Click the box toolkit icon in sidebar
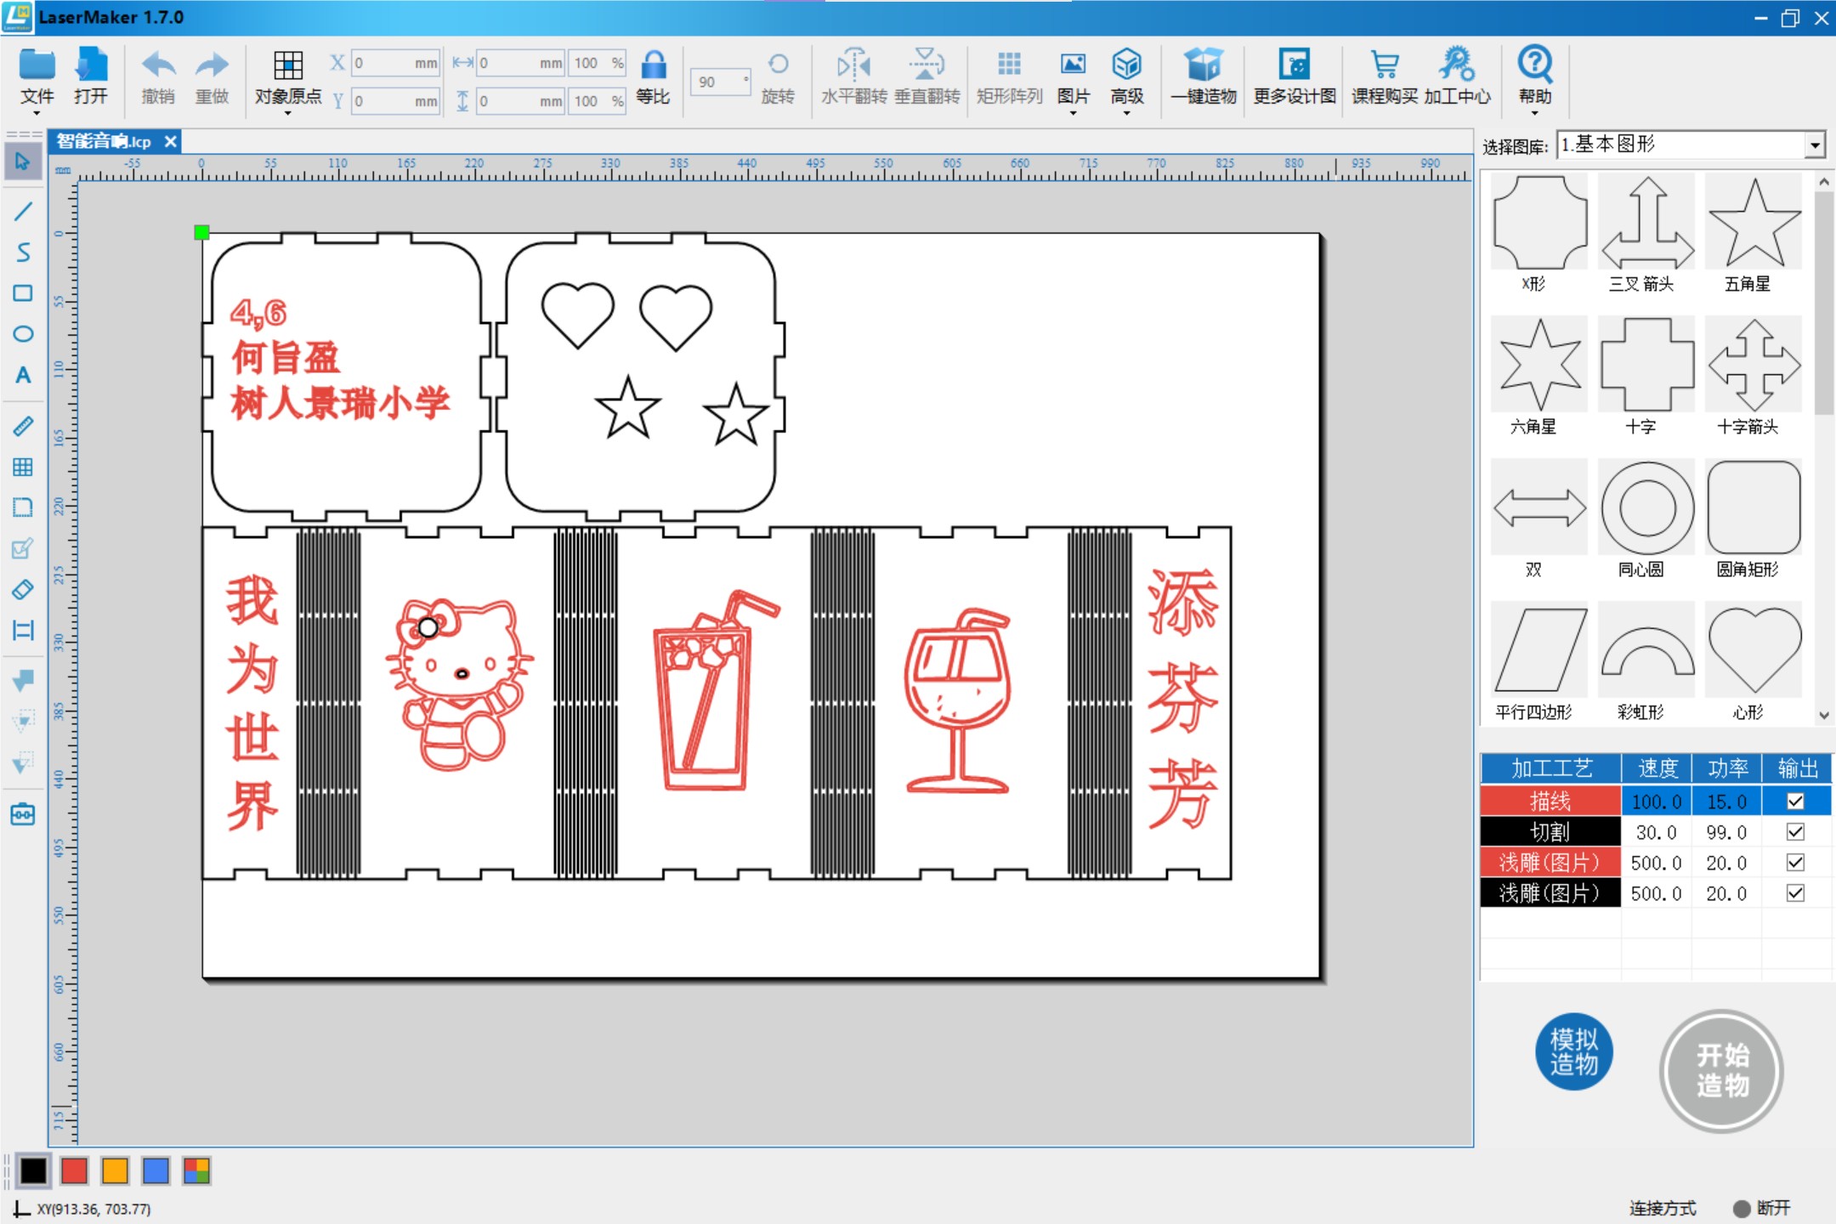The height and width of the screenshot is (1224, 1836). point(23,813)
